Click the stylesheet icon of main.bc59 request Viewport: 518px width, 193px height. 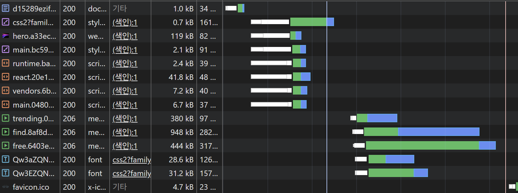pos(6,49)
